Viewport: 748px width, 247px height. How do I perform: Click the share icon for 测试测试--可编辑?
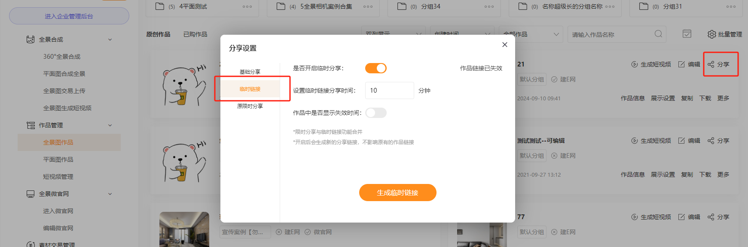(711, 141)
